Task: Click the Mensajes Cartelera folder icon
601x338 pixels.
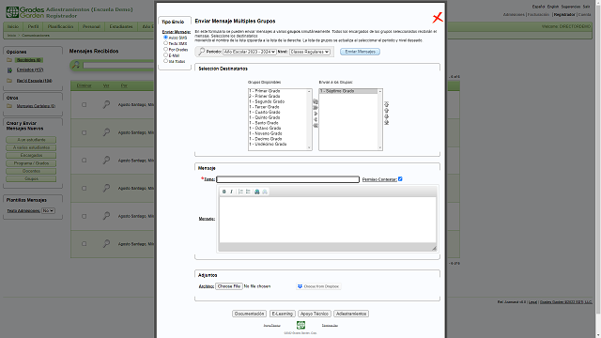Action: point(9,106)
